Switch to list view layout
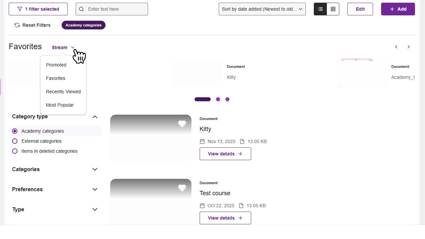 [320, 9]
